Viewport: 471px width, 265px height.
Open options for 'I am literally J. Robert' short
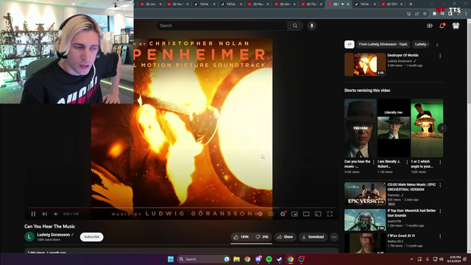point(407,162)
